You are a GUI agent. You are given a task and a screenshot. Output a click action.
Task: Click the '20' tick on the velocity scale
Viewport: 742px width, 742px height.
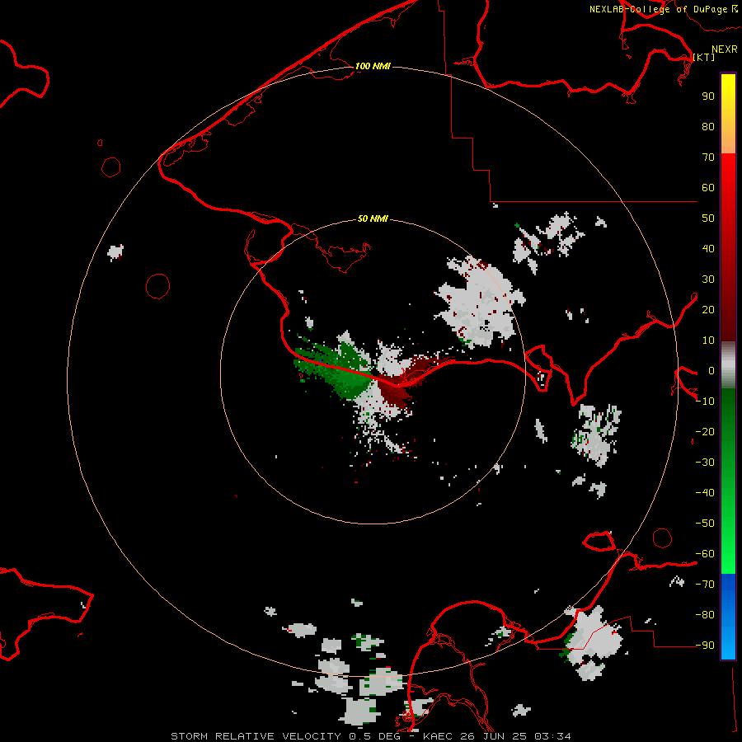coord(708,309)
